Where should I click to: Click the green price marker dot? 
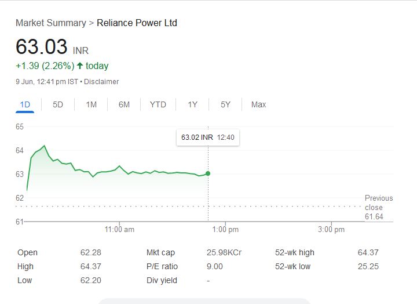[x=208, y=173]
